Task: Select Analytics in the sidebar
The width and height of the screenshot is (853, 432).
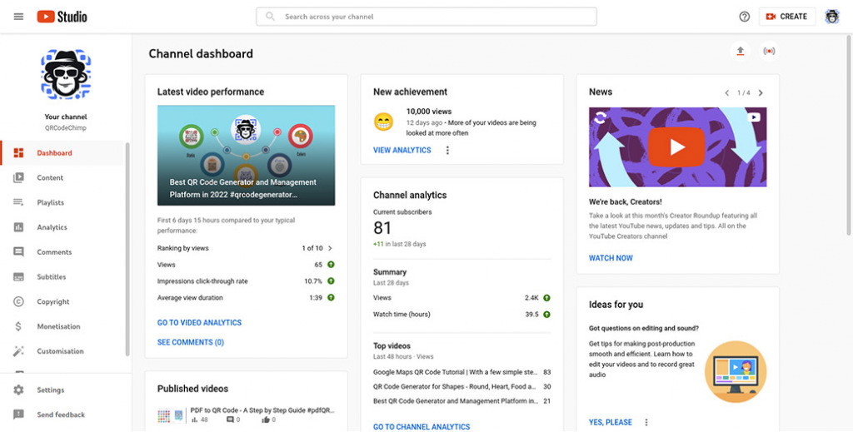Action: 63,227
